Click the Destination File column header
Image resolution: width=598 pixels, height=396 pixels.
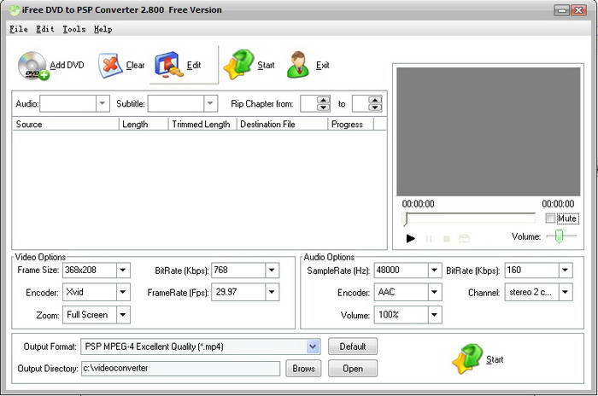click(x=282, y=125)
